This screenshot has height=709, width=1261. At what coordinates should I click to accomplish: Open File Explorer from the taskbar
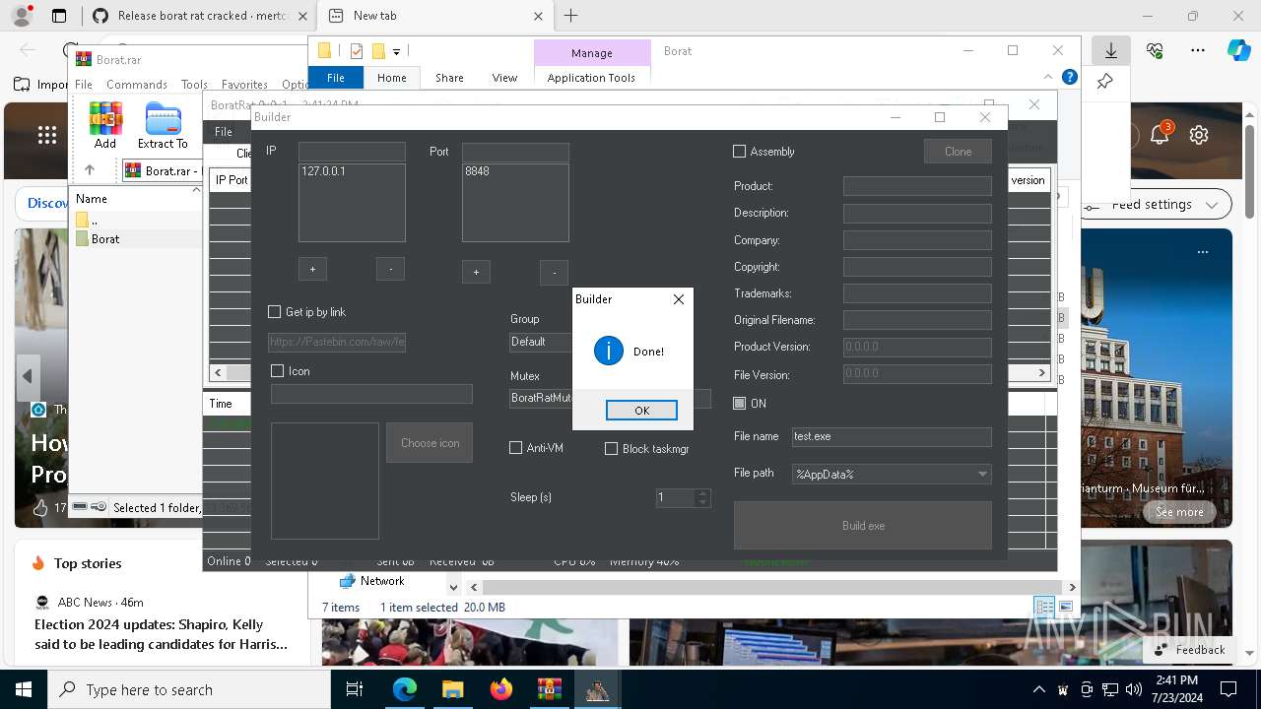tap(452, 689)
